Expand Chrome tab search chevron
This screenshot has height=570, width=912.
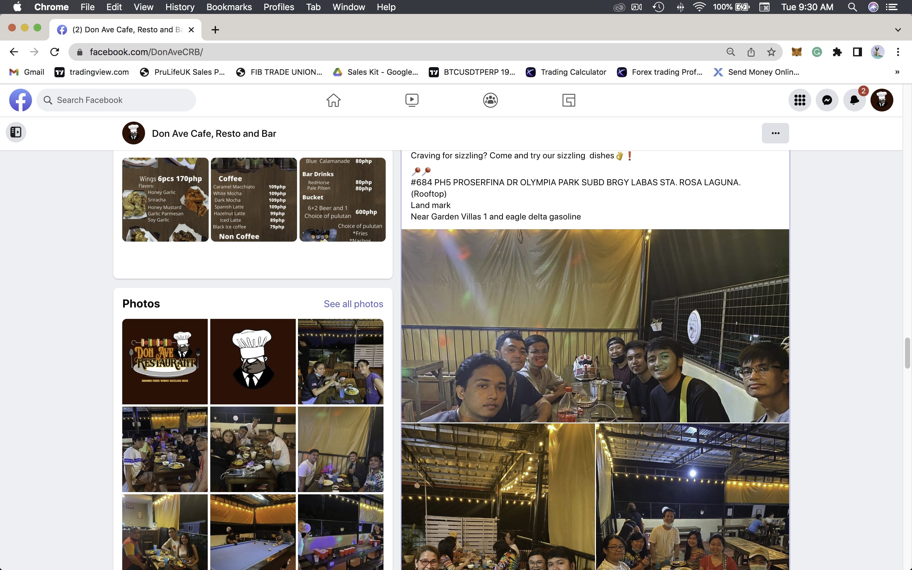coord(898,30)
